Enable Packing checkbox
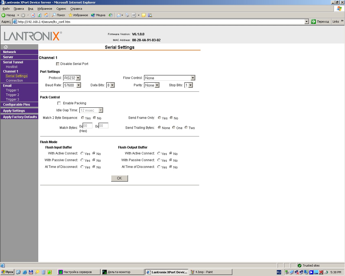 pos(59,103)
